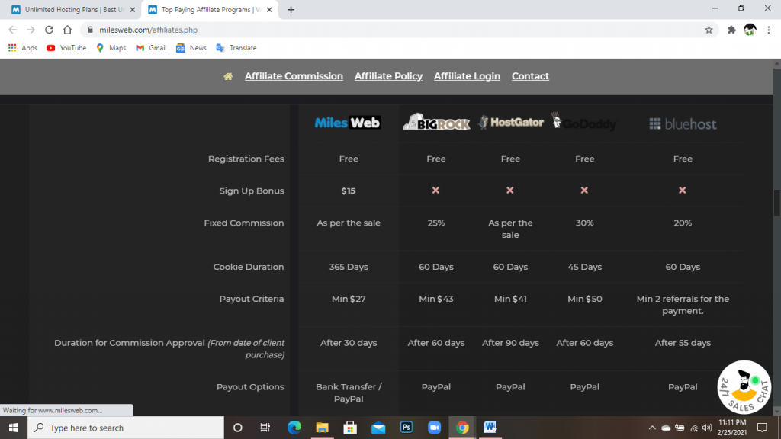Click the home icon in the navigation bar

(227, 76)
